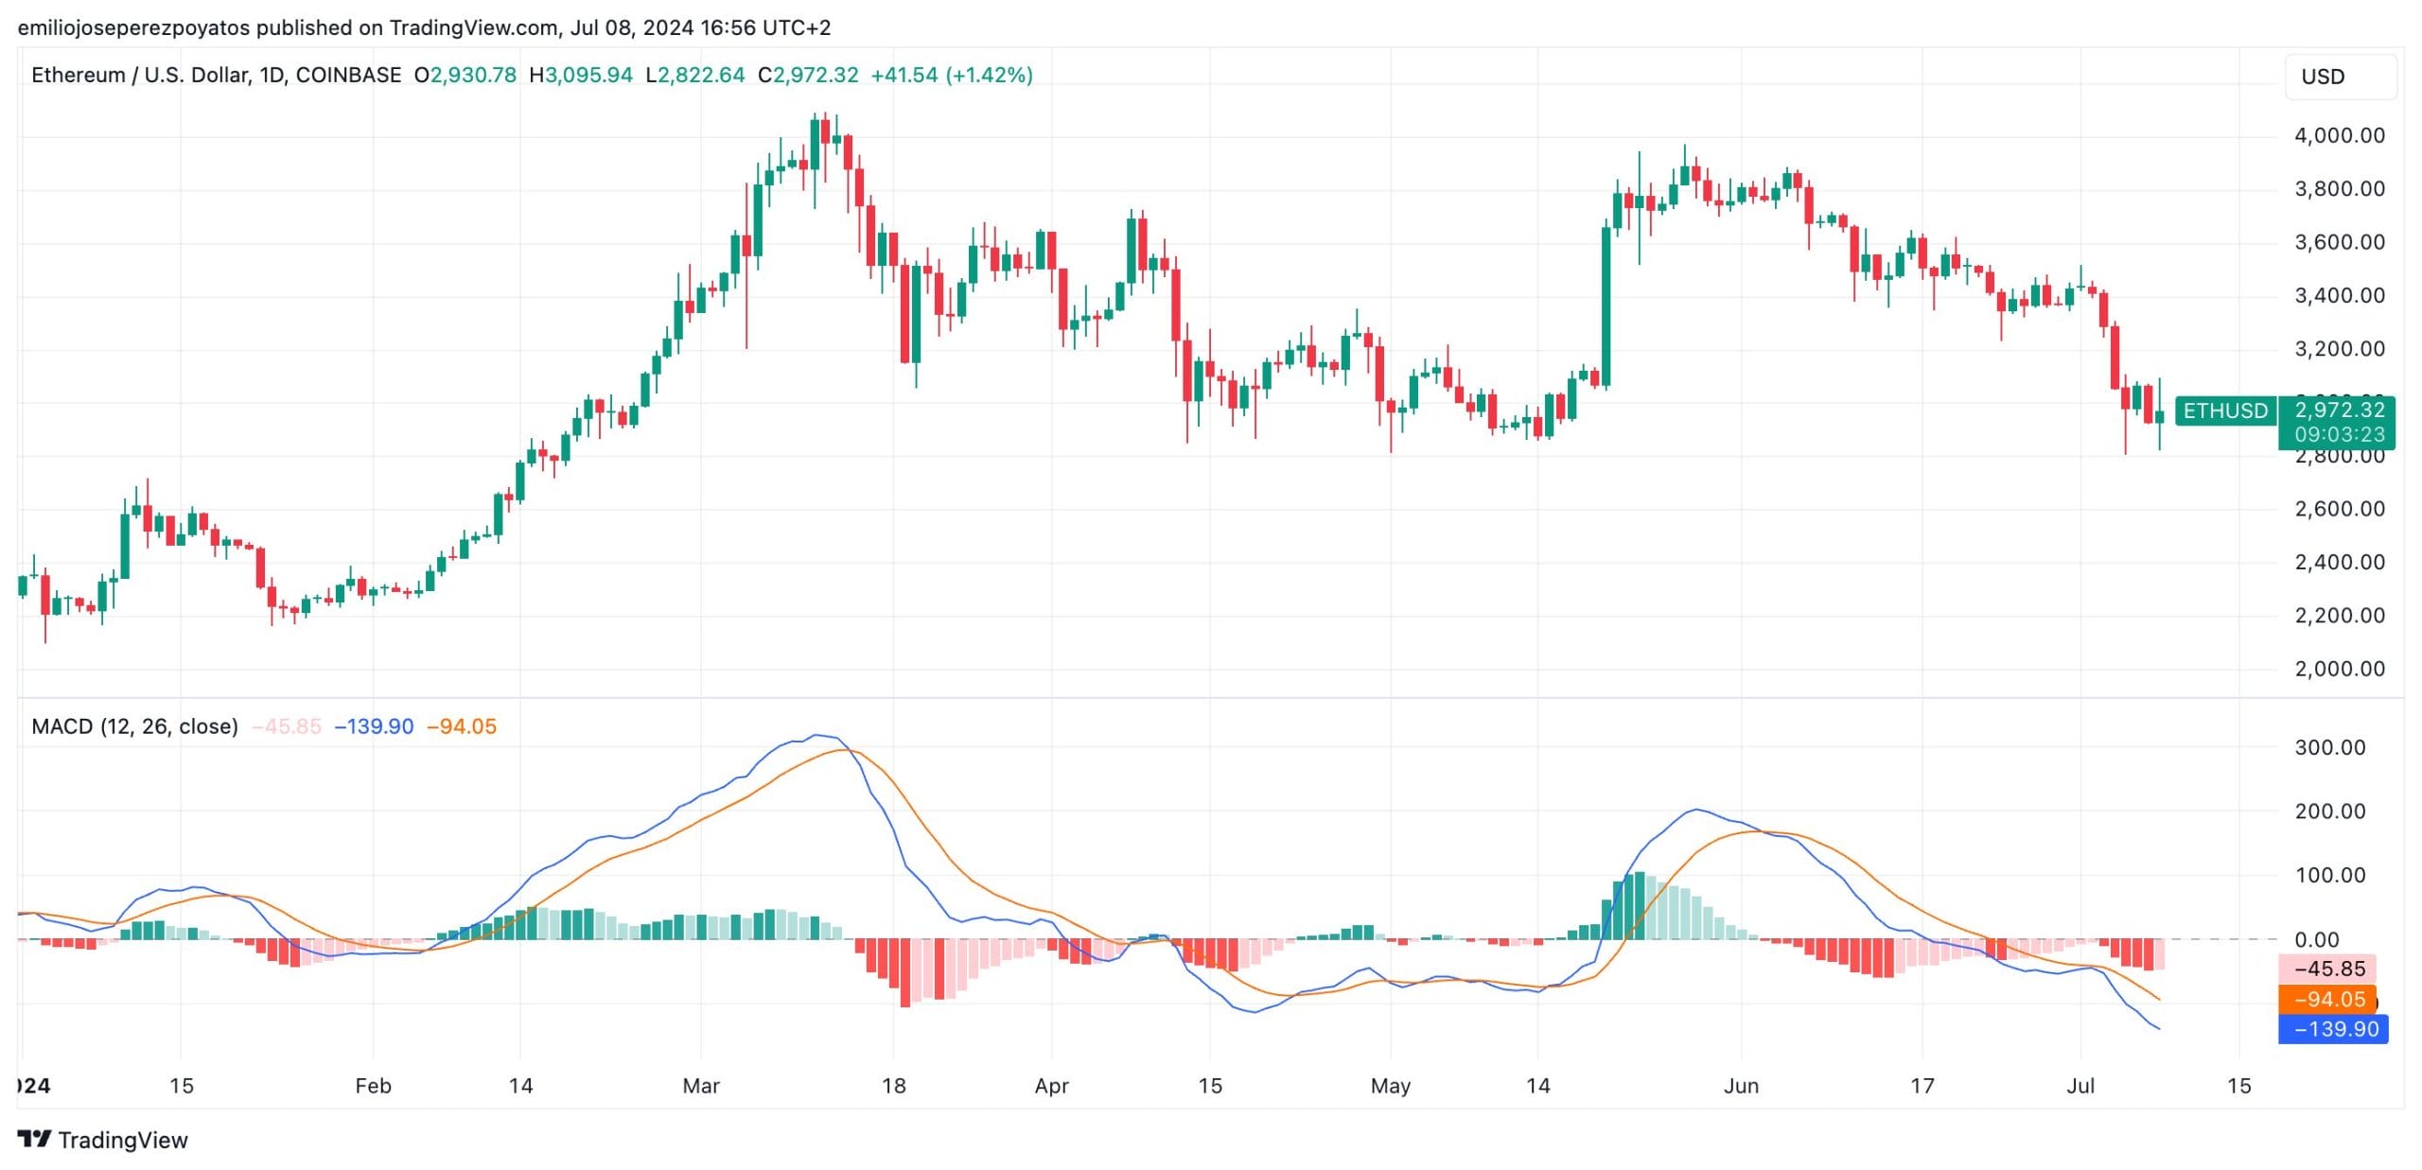Click the 2,000.00 price scale label
The height and width of the screenshot is (1170, 2422).
point(2340,669)
